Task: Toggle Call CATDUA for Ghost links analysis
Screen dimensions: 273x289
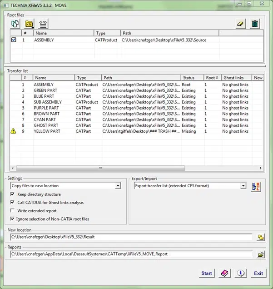Action: pyautogui.click(x=12, y=202)
